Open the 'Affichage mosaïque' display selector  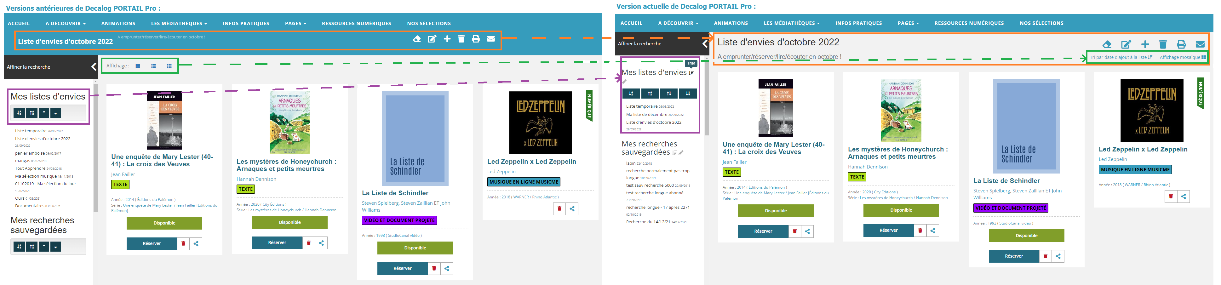click(x=1182, y=57)
